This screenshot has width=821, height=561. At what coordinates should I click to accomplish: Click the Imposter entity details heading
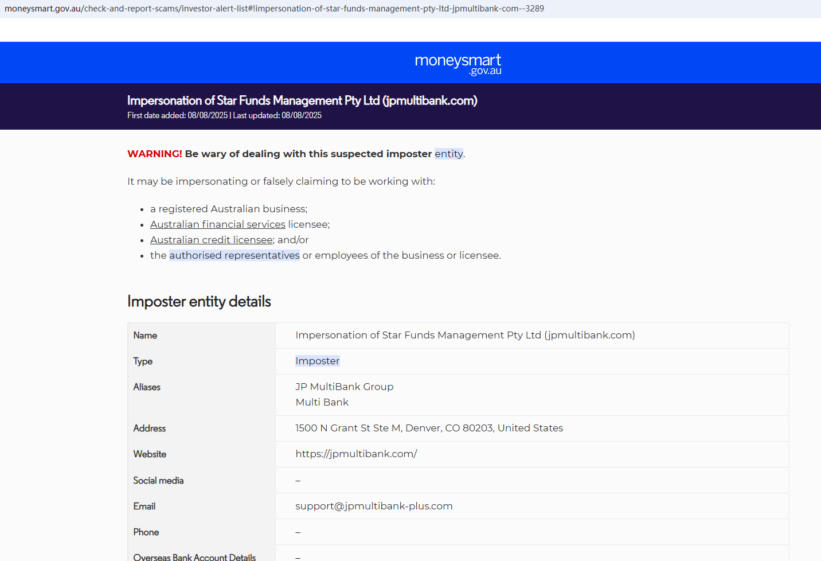pyautogui.click(x=199, y=301)
